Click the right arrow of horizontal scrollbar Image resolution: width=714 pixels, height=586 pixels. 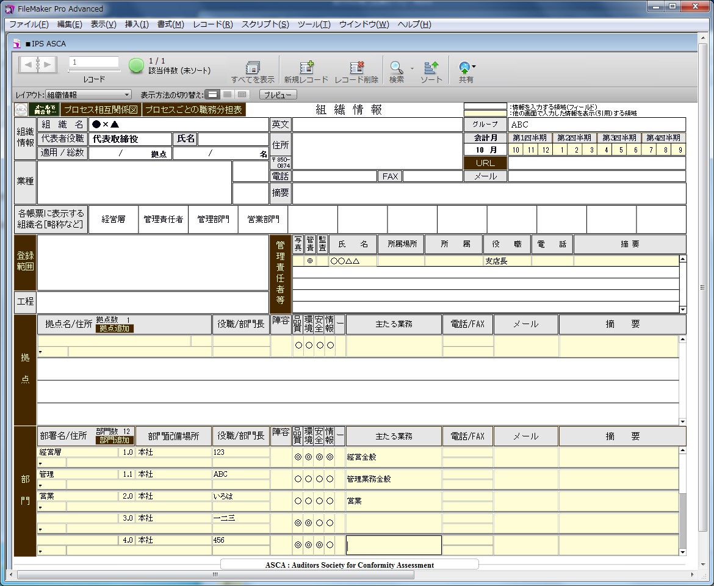click(693, 574)
